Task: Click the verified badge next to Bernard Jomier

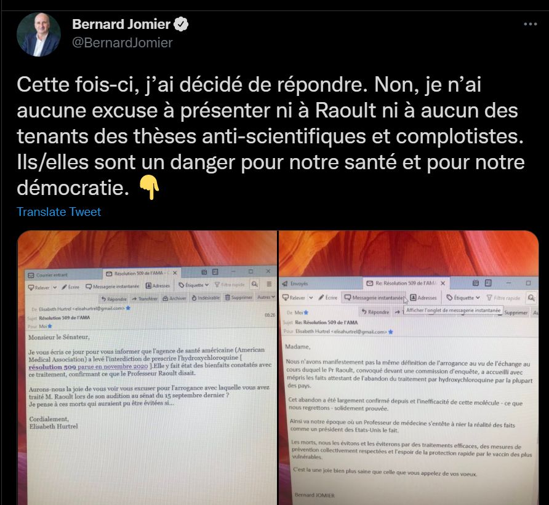Action: click(x=181, y=24)
